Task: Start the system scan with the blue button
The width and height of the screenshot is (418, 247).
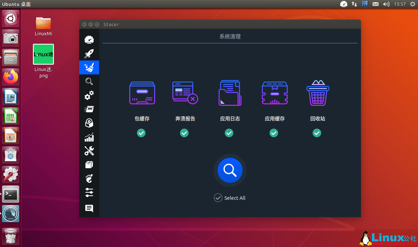Action: coord(230,170)
